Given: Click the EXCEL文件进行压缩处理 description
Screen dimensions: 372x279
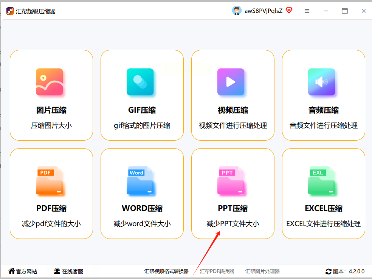Looking at the screenshot, I should click(x=324, y=224).
